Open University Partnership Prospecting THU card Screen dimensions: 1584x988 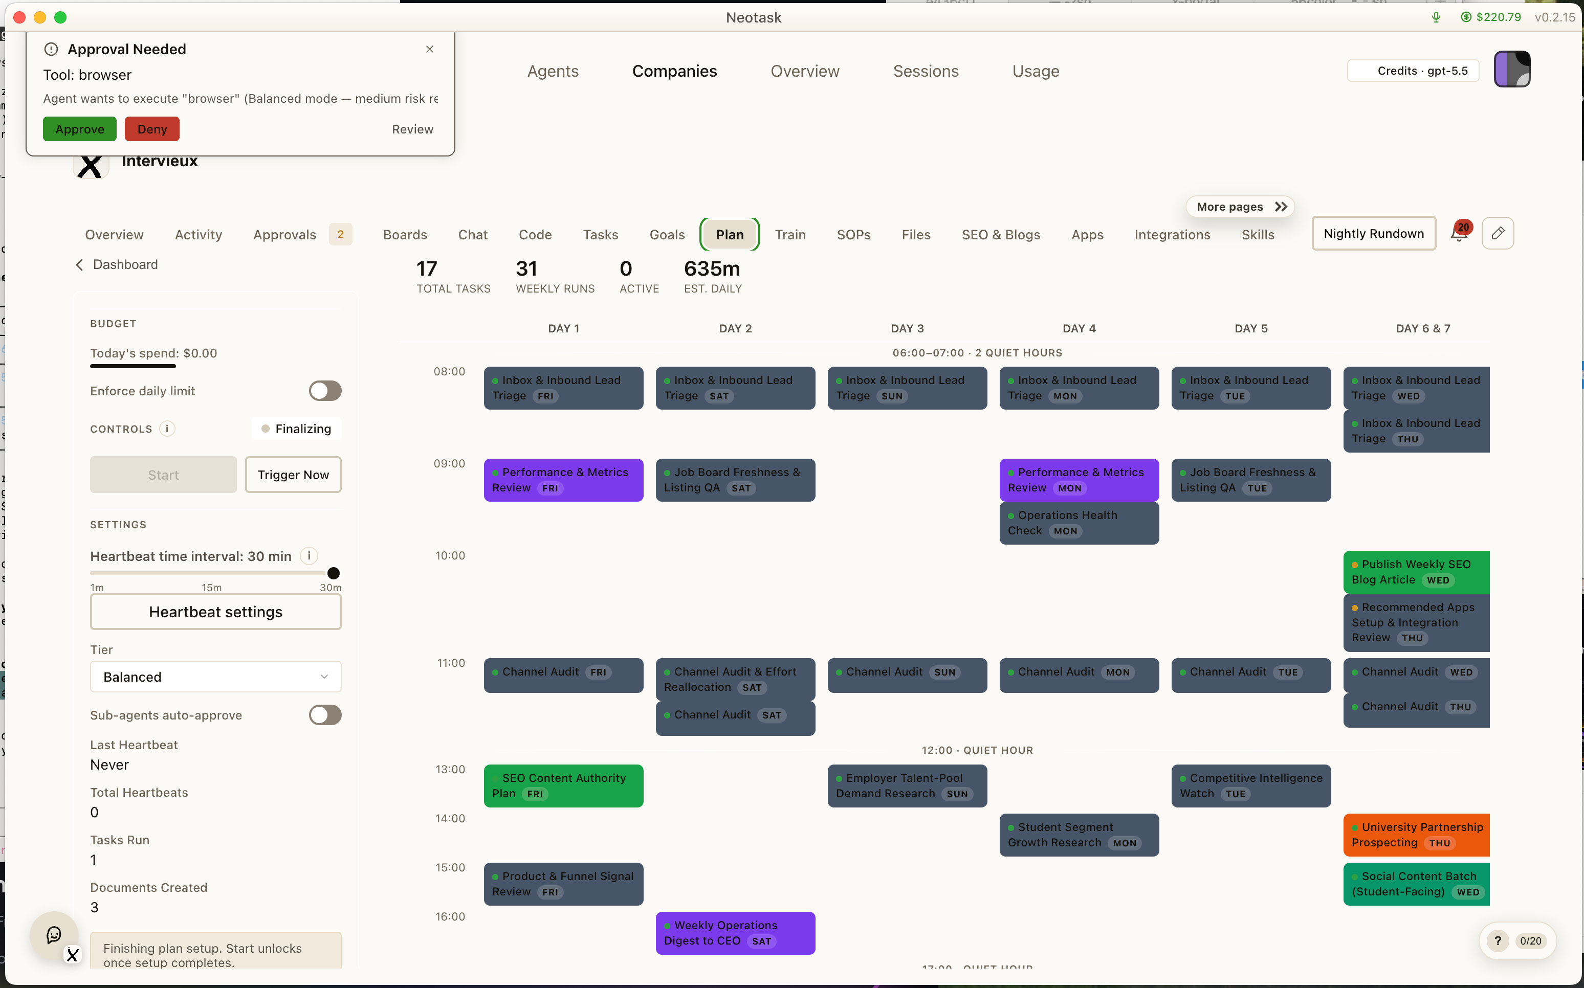click(x=1417, y=835)
